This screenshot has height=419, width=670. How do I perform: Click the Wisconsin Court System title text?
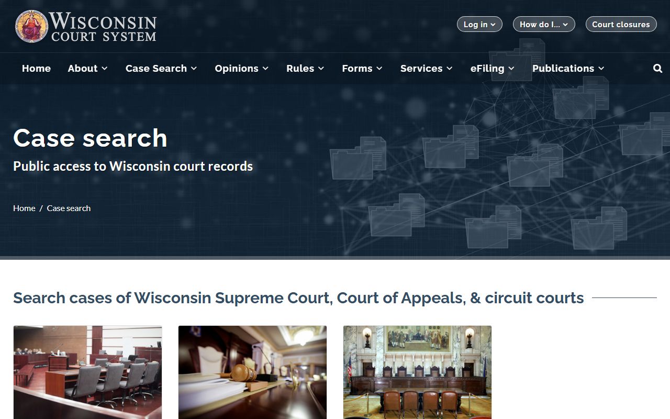point(103,27)
